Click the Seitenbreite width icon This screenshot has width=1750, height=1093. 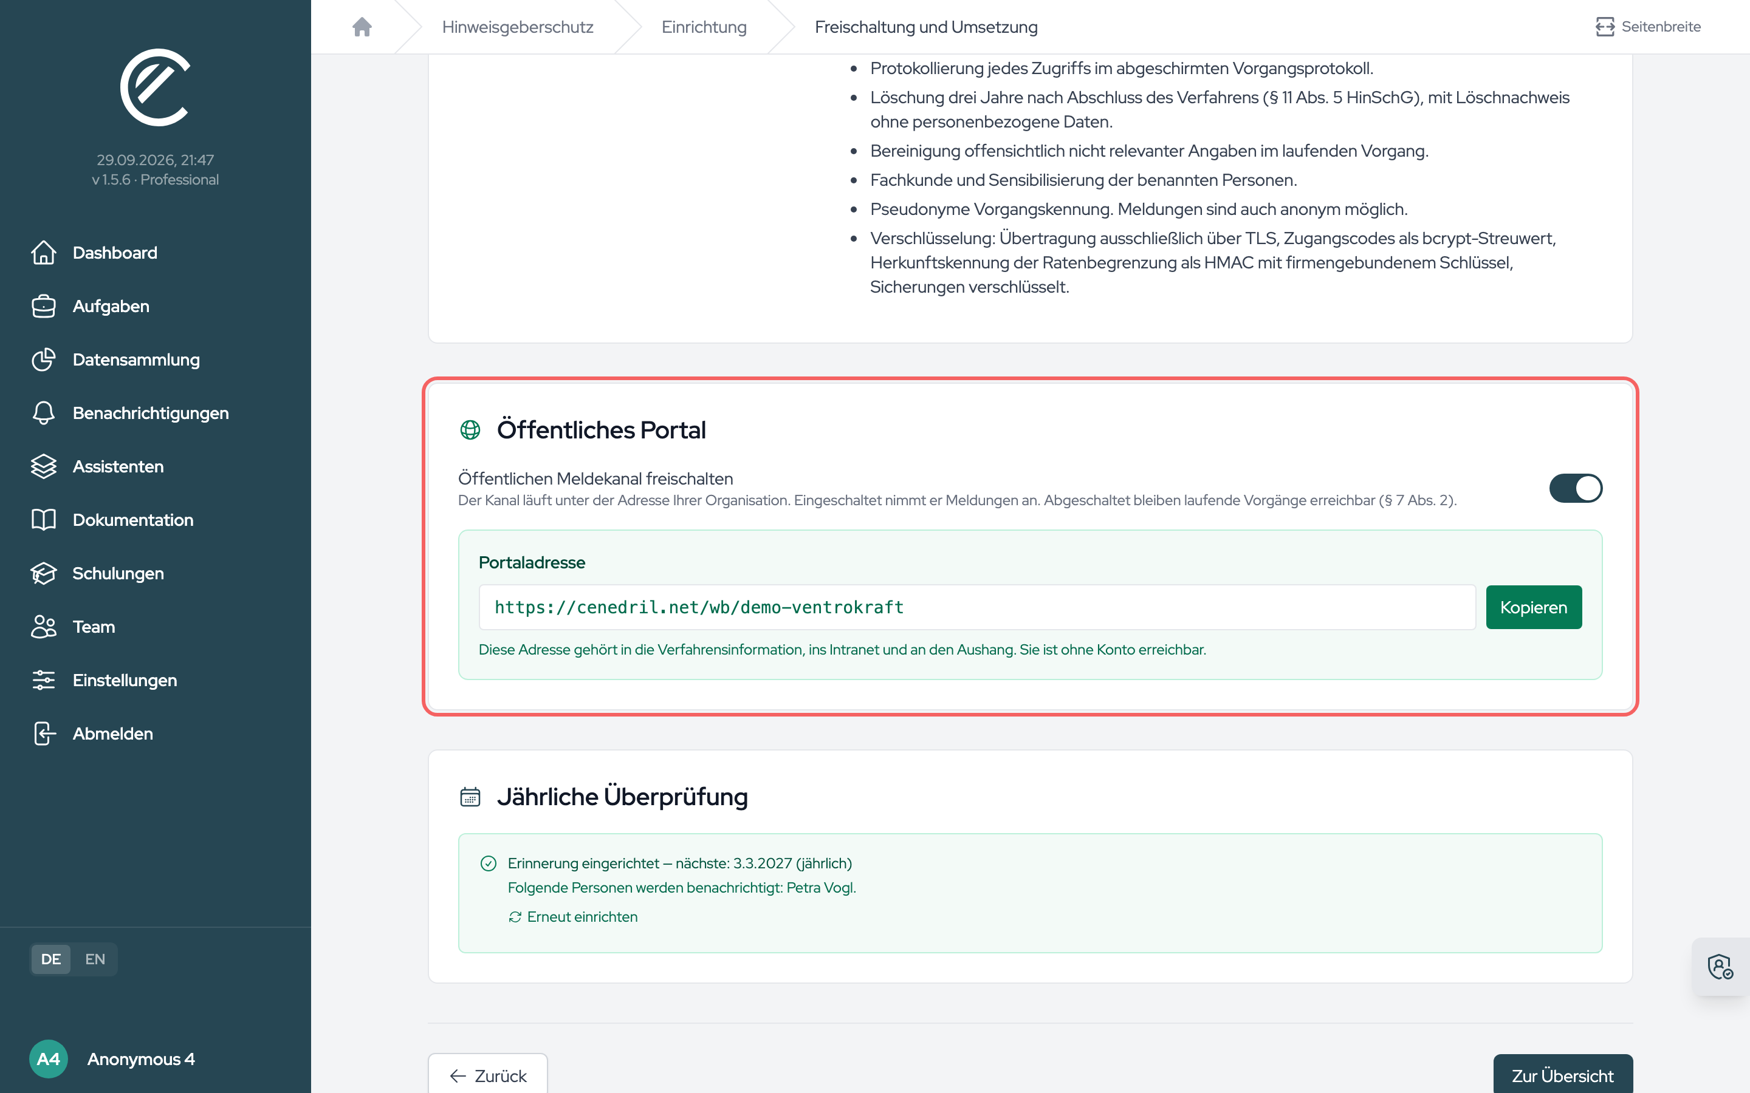(1605, 27)
